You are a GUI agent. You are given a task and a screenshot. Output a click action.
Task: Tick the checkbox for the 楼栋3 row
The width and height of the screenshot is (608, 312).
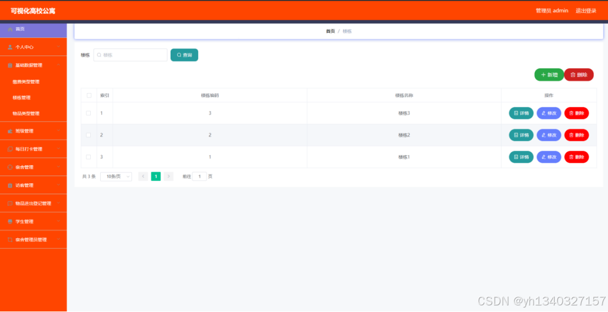[x=89, y=113]
